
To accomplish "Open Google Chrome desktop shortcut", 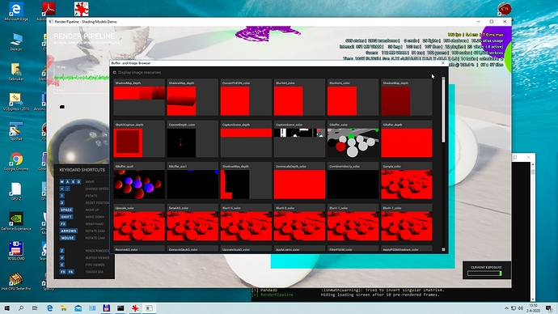I will coord(15,161).
